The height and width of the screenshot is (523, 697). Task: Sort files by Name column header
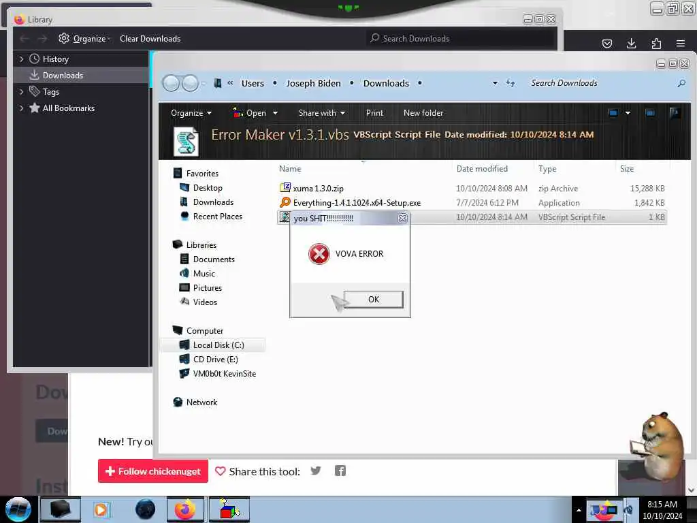tap(290, 169)
